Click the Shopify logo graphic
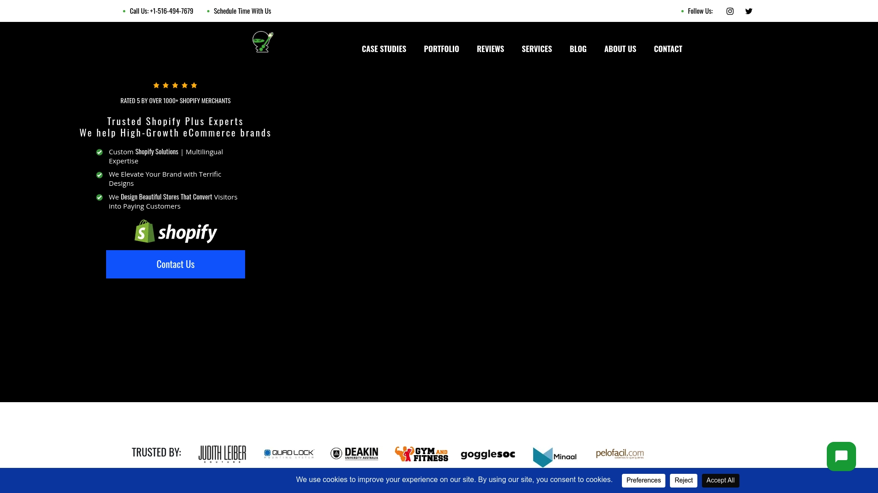The width and height of the screenshot is (878, 493). 176,231
